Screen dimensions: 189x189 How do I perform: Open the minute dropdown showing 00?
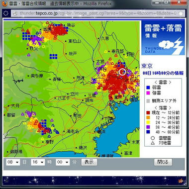pyautogui.click(x=63, y=162)
